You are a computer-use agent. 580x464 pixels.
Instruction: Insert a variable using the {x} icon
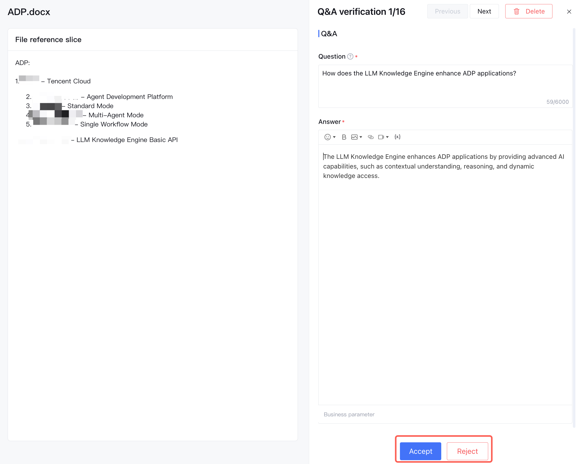[x=397, y=137]
